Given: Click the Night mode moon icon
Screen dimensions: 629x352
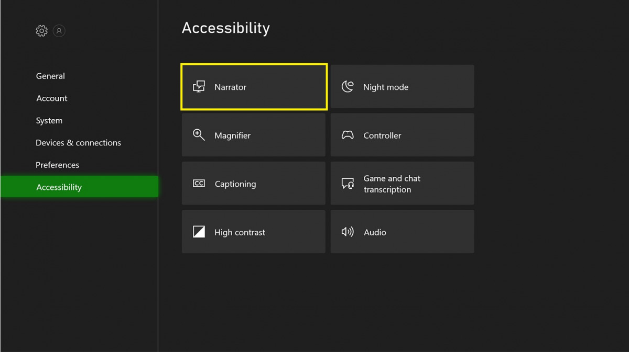Looking at the screenshot, I should 348,87.
